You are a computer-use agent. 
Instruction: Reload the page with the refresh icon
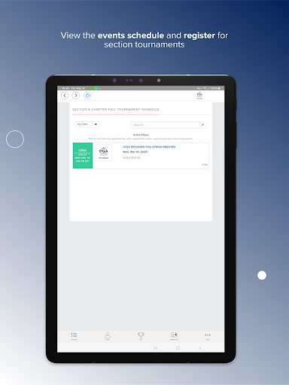(x=87, y=95)
